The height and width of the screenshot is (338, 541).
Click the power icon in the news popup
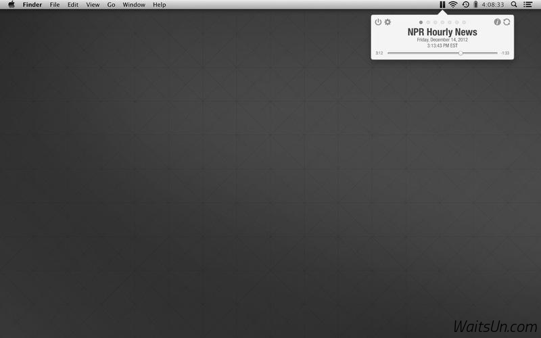click(378, 22)
